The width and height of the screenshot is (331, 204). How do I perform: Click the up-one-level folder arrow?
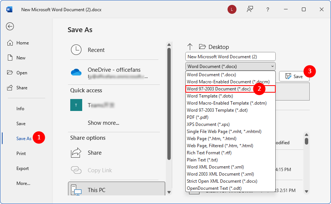[190, 47]
